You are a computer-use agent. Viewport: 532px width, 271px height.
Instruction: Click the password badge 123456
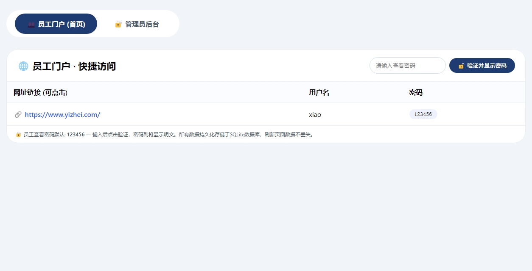tap(423, 114)
